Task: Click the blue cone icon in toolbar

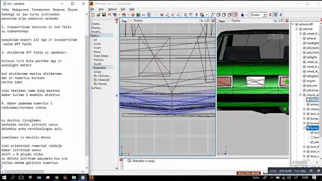Action: click(x=243, y=15)
